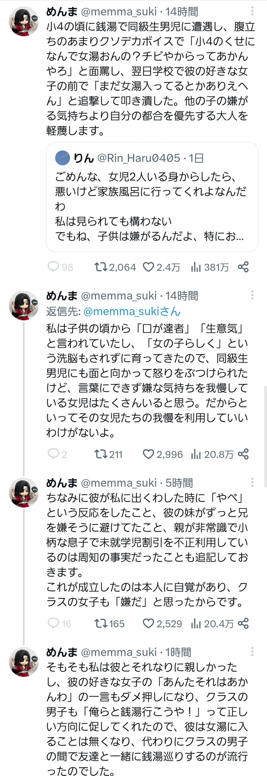
Task: Retweet the post with 165 retweets
Action: click(x=101, y=623)
